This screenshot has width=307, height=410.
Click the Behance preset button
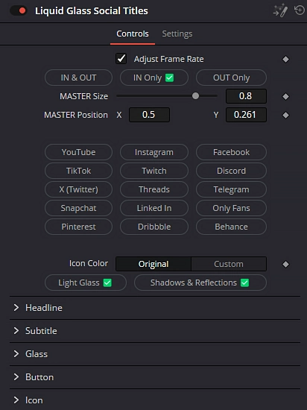point(231,227)
